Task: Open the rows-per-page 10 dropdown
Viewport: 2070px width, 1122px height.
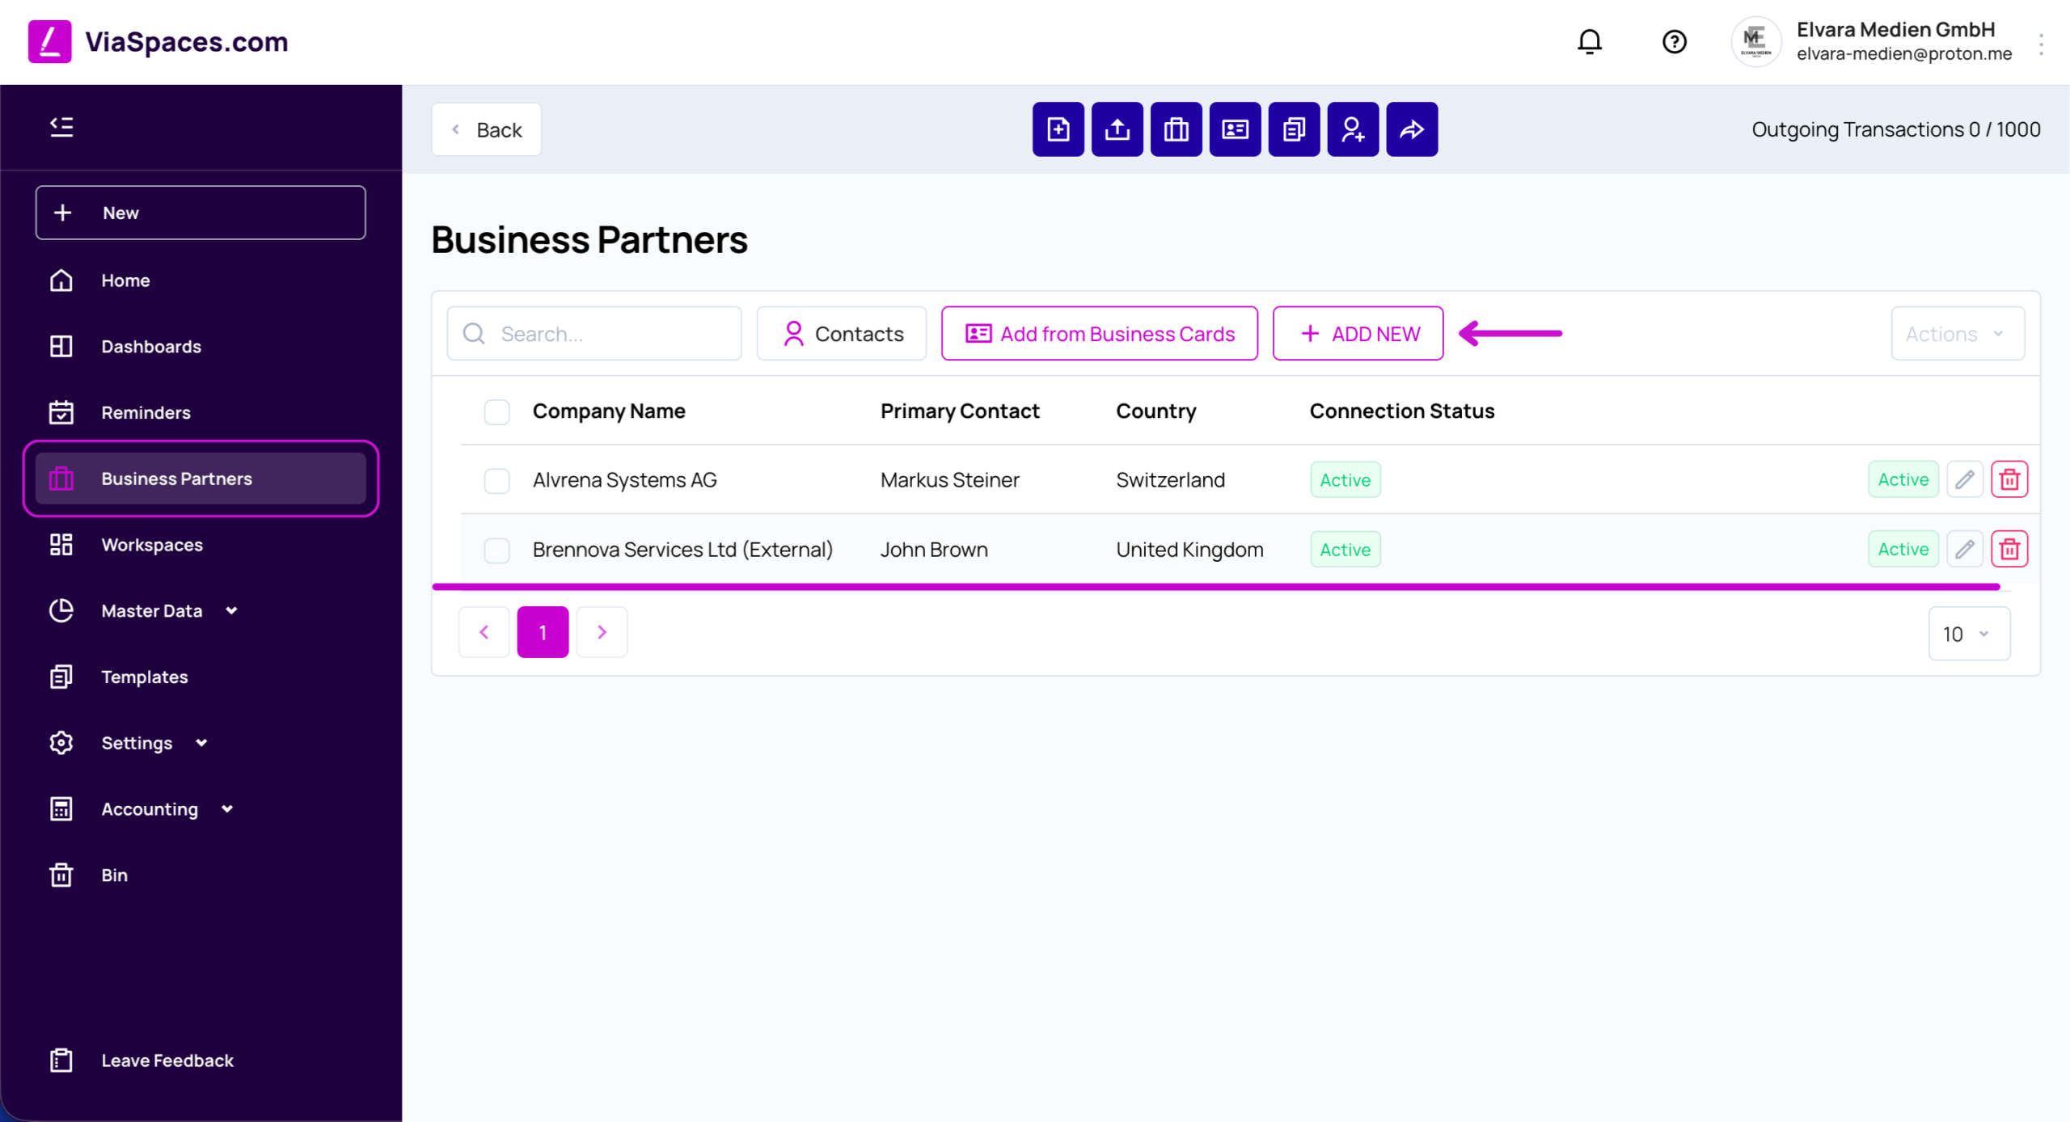Action: (1969, 634)
